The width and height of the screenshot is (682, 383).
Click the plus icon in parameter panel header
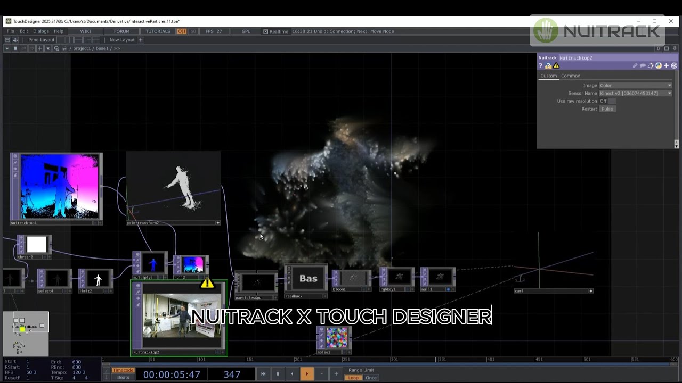click(666, 66)
